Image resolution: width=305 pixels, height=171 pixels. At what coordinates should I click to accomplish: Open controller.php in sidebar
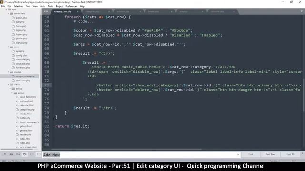point(23,59)
